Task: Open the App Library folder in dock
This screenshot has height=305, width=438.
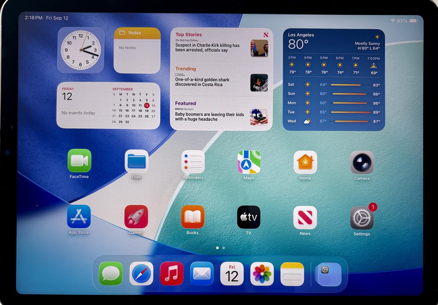Action: 328,274
